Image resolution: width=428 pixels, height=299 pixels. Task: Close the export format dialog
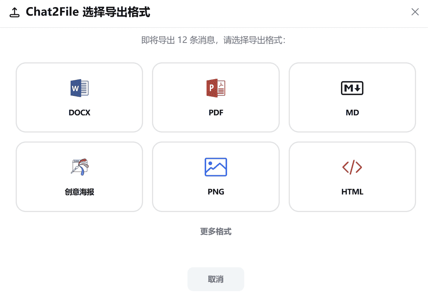(415, 12)
